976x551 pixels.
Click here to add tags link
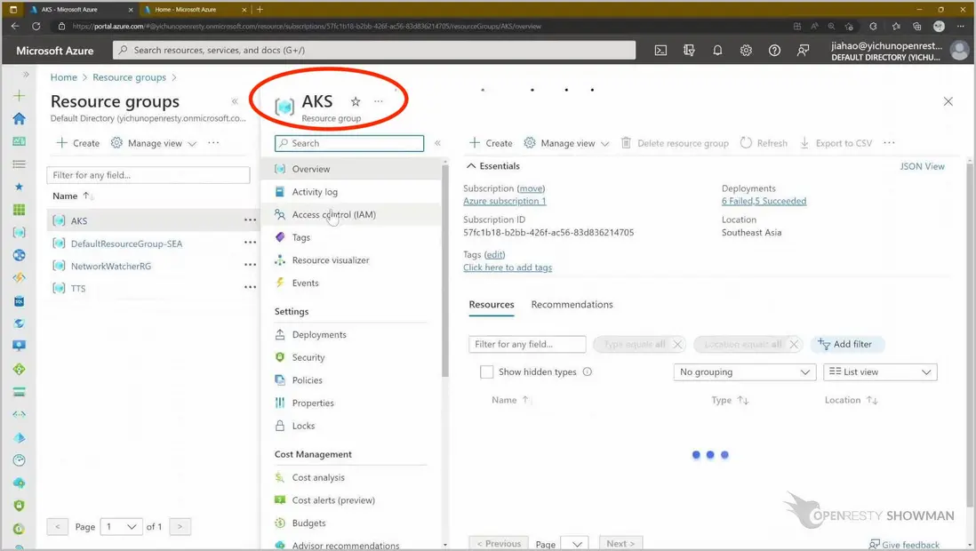coord(508,268)
